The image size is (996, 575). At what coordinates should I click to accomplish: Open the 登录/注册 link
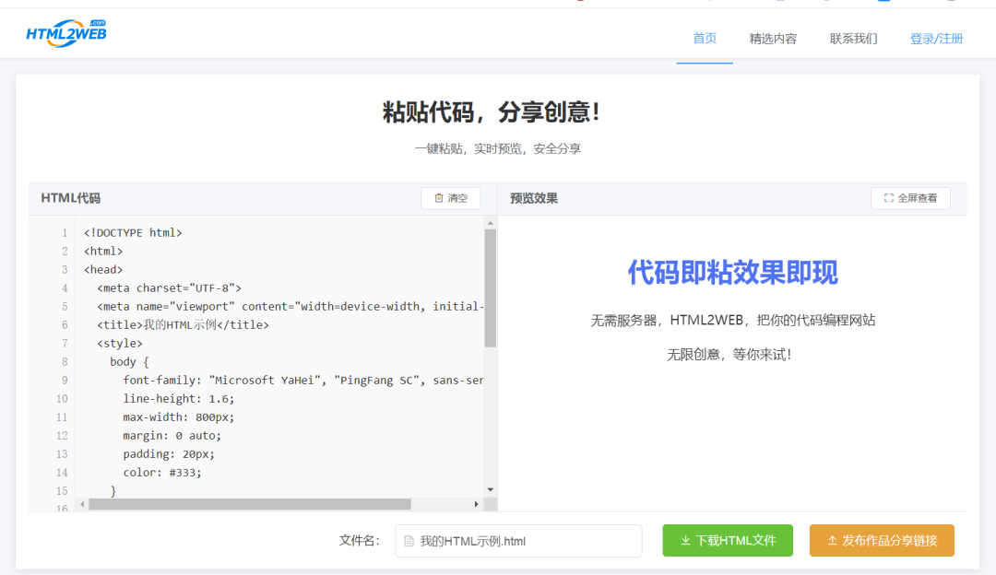coord(936,38)
